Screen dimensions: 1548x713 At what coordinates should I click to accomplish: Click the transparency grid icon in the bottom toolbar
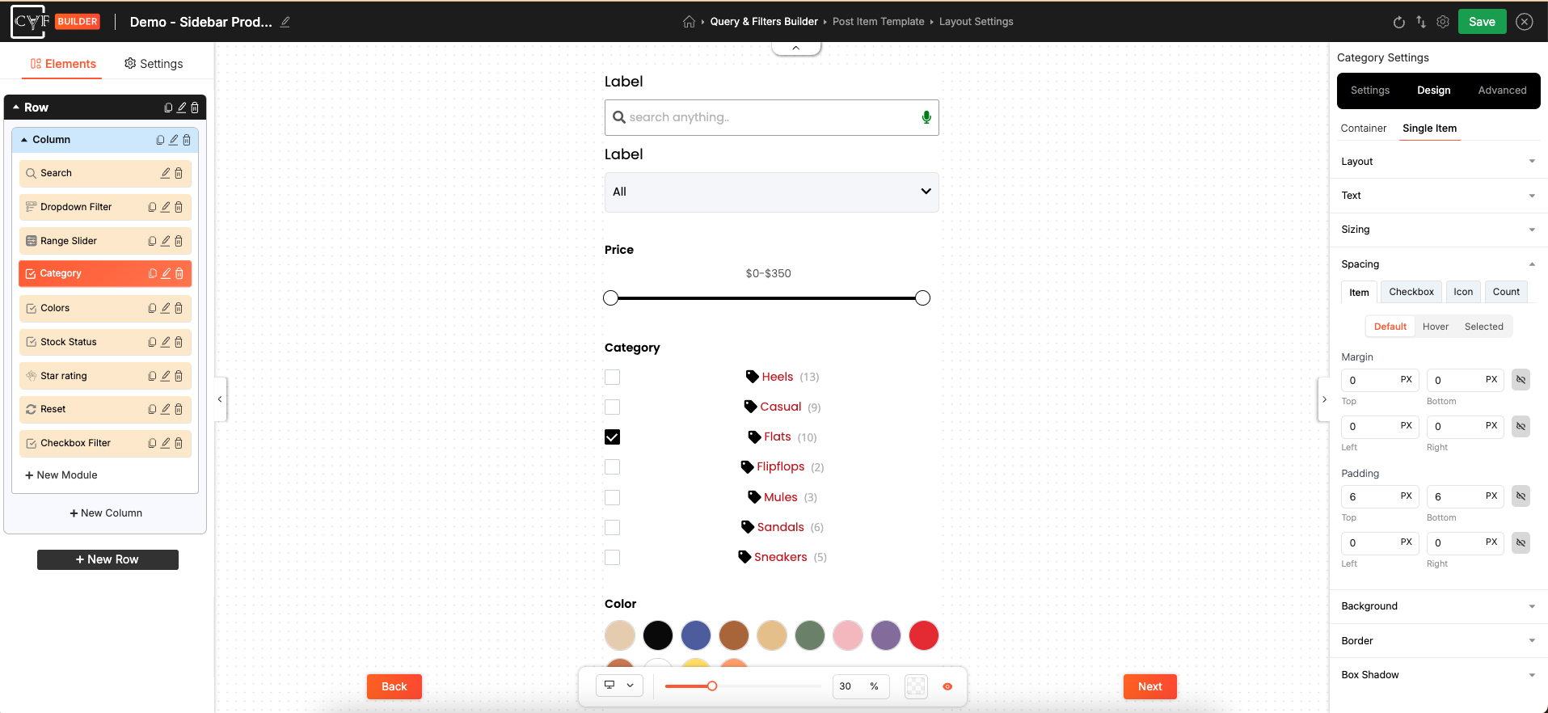tap(916, 686)
